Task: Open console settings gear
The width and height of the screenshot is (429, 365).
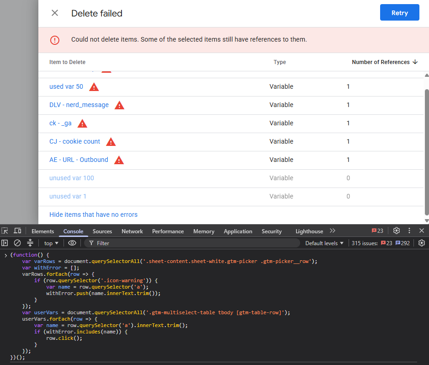Action: click(x=422, y=243)
